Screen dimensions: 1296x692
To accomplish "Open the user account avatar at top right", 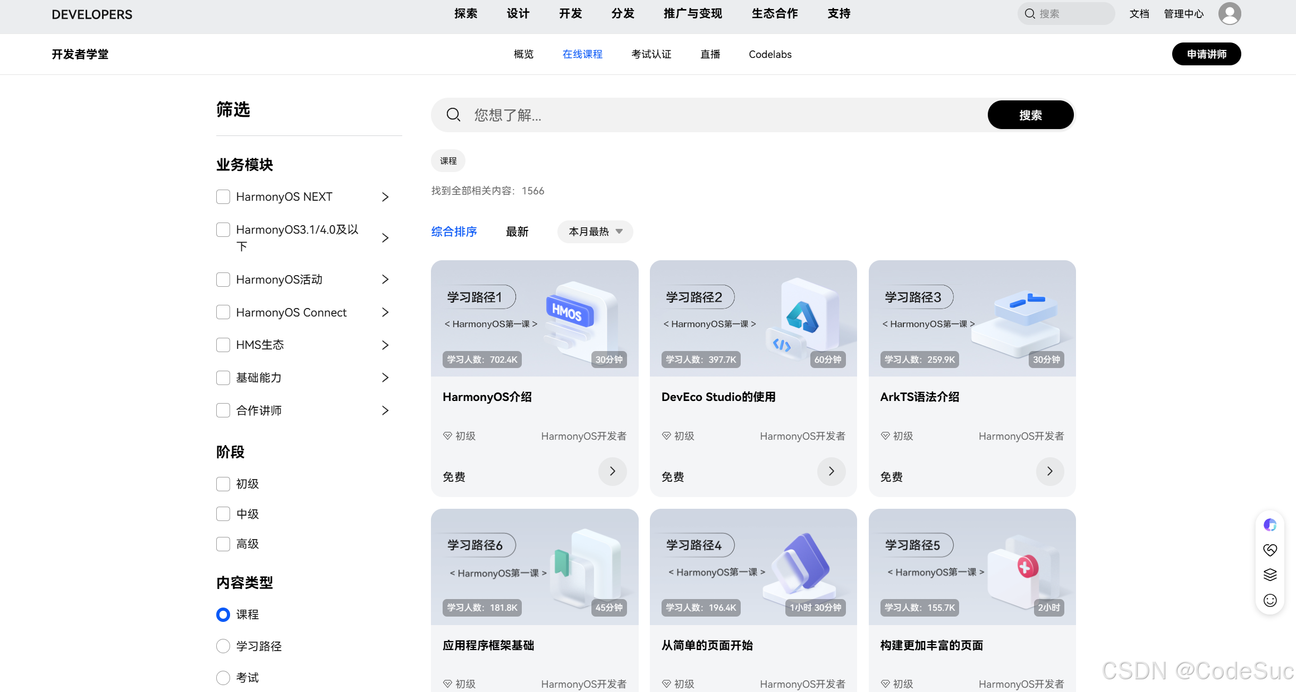I will point(1229,13).
